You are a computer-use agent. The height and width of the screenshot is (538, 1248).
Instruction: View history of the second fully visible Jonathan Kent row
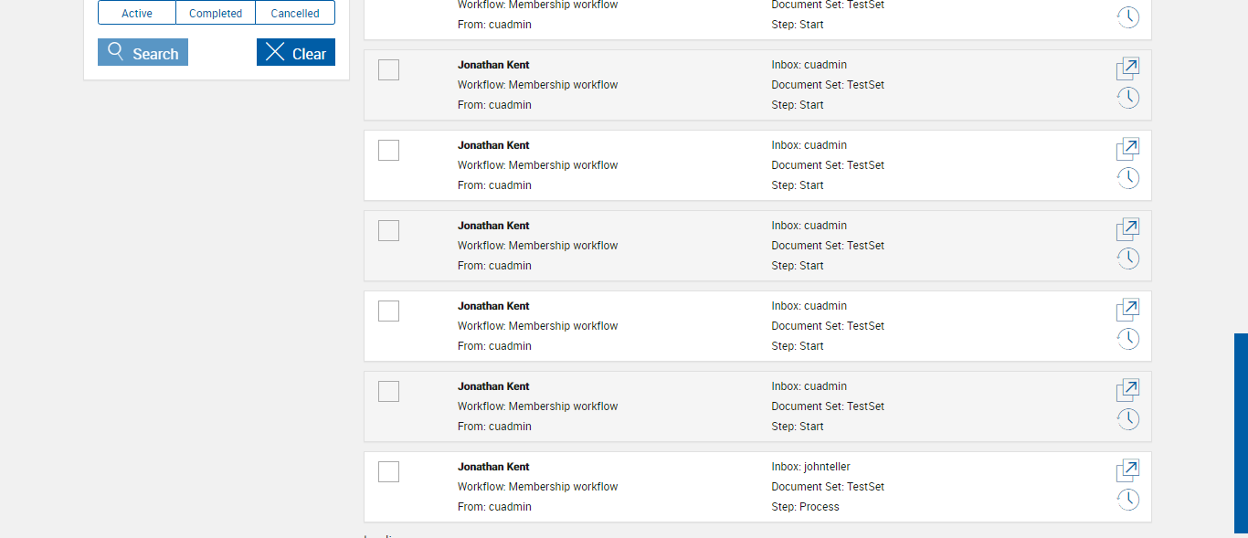coord(1128,178)
